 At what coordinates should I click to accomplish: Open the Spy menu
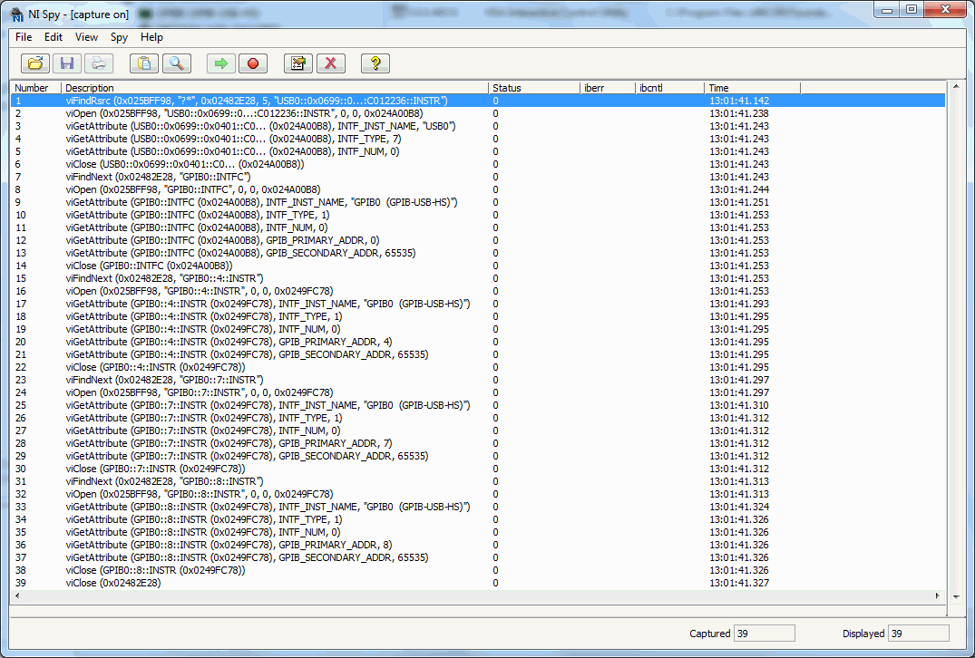(119, 37)
